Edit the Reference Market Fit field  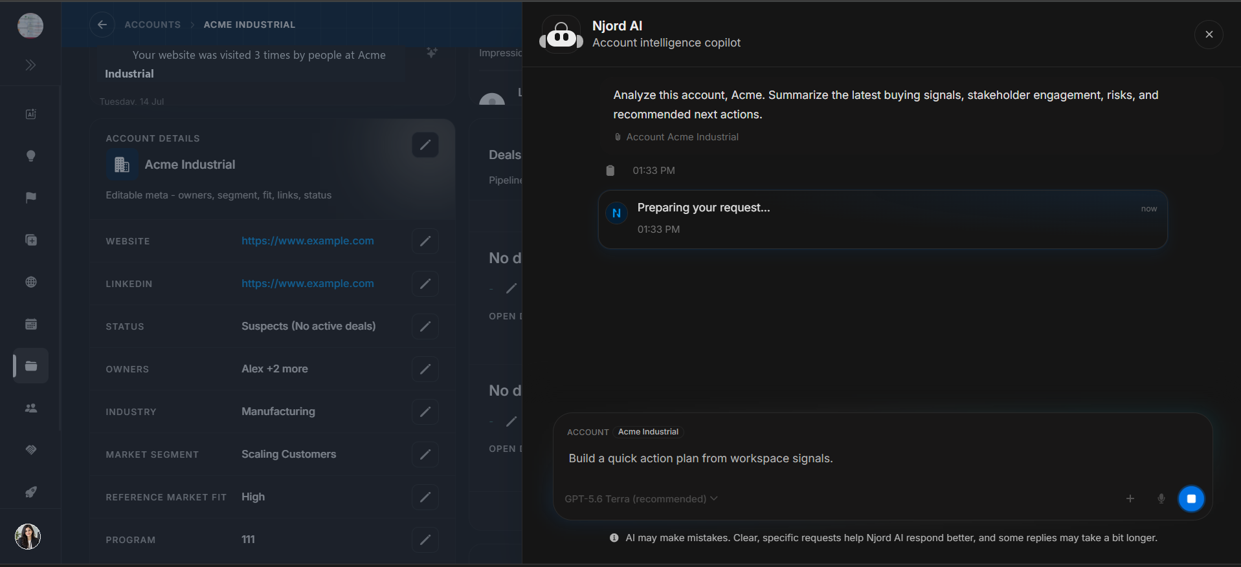click(x=425, y=497)
